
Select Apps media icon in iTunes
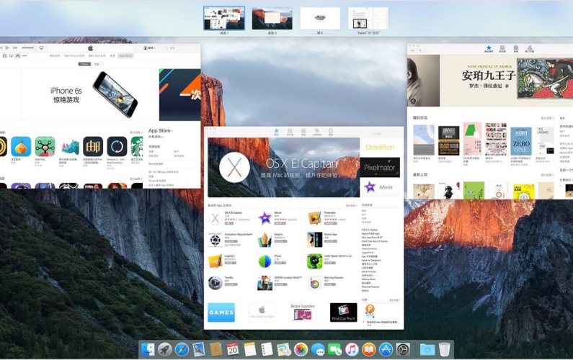(x=17, y=56)
